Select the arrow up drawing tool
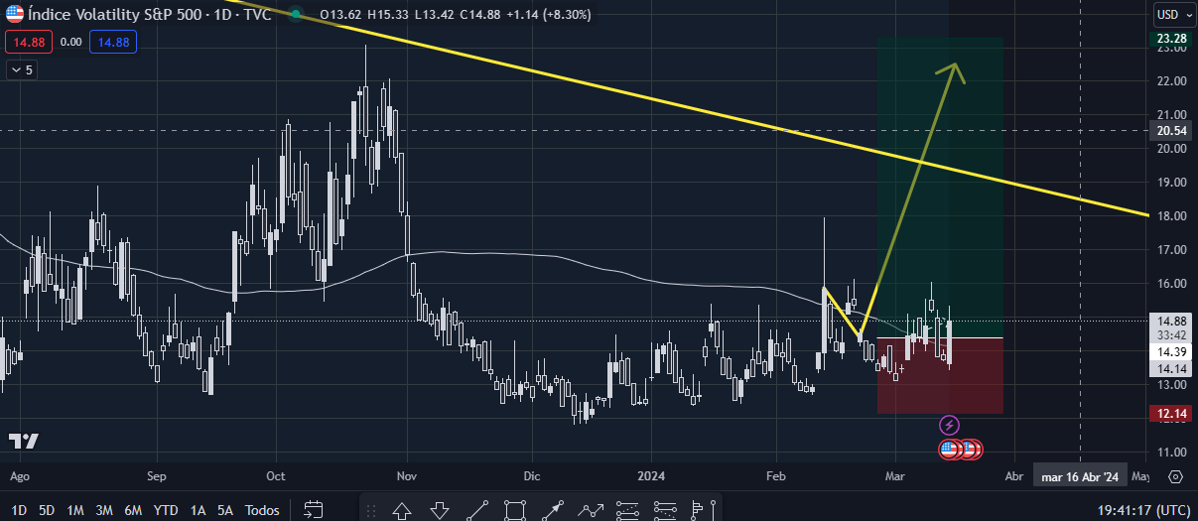 [x=402, y=511]
